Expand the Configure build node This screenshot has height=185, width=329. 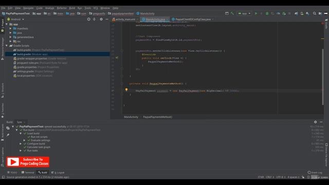point(21,144)
